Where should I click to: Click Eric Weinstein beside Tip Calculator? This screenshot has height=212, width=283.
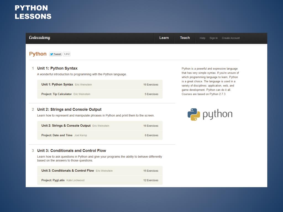[x=82, y=94]
